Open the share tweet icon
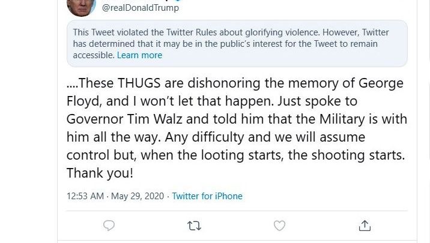Viewport: 430px width, 243px height. [365, 226]
